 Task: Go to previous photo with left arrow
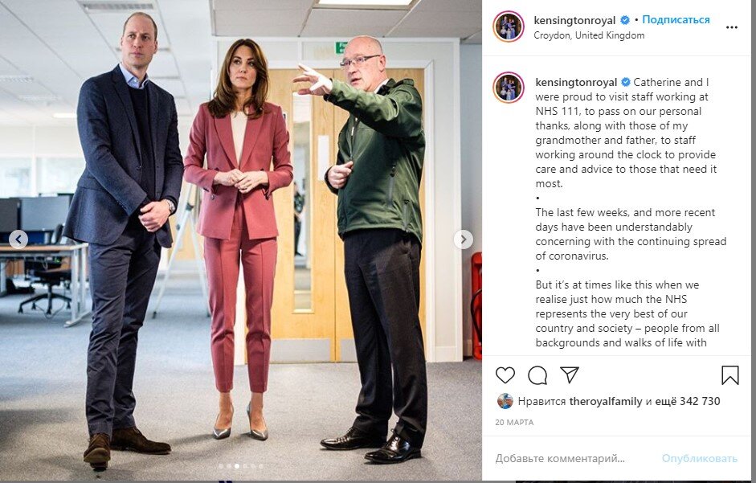tap(18, 239)
